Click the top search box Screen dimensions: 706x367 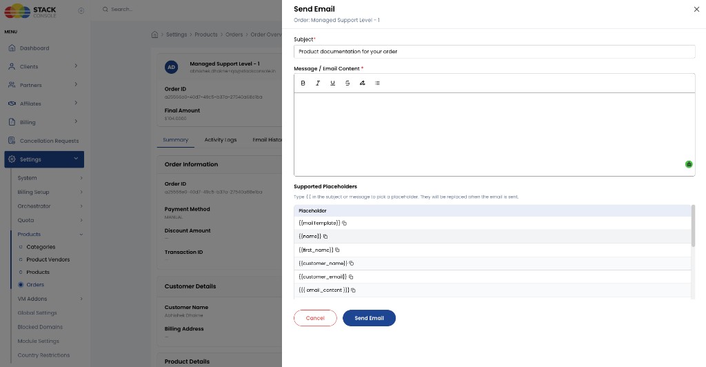tap(121, 9)
